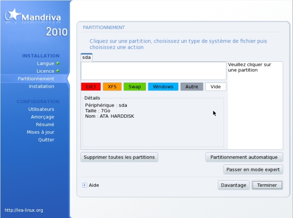Click the Mandriva star logo
The image size is (293, 218).
12,15
